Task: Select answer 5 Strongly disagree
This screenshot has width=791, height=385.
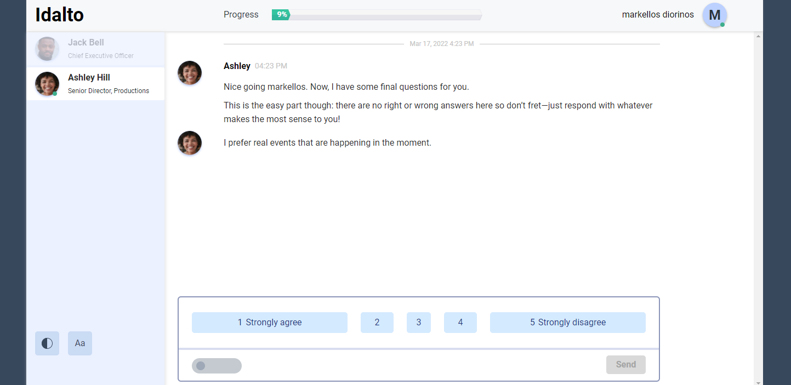Action: [x=567, y=323]
